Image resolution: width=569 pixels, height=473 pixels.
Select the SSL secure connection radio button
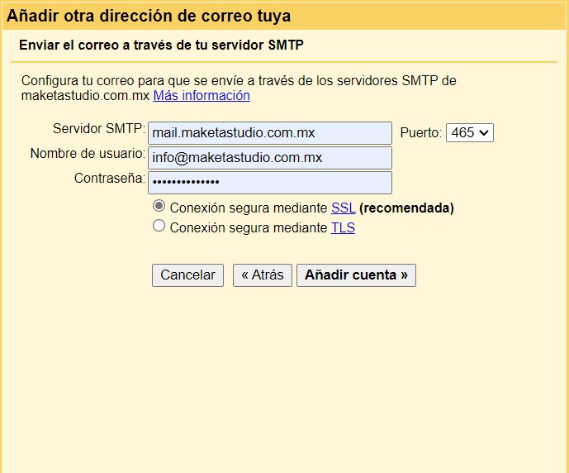pos(159,207)
